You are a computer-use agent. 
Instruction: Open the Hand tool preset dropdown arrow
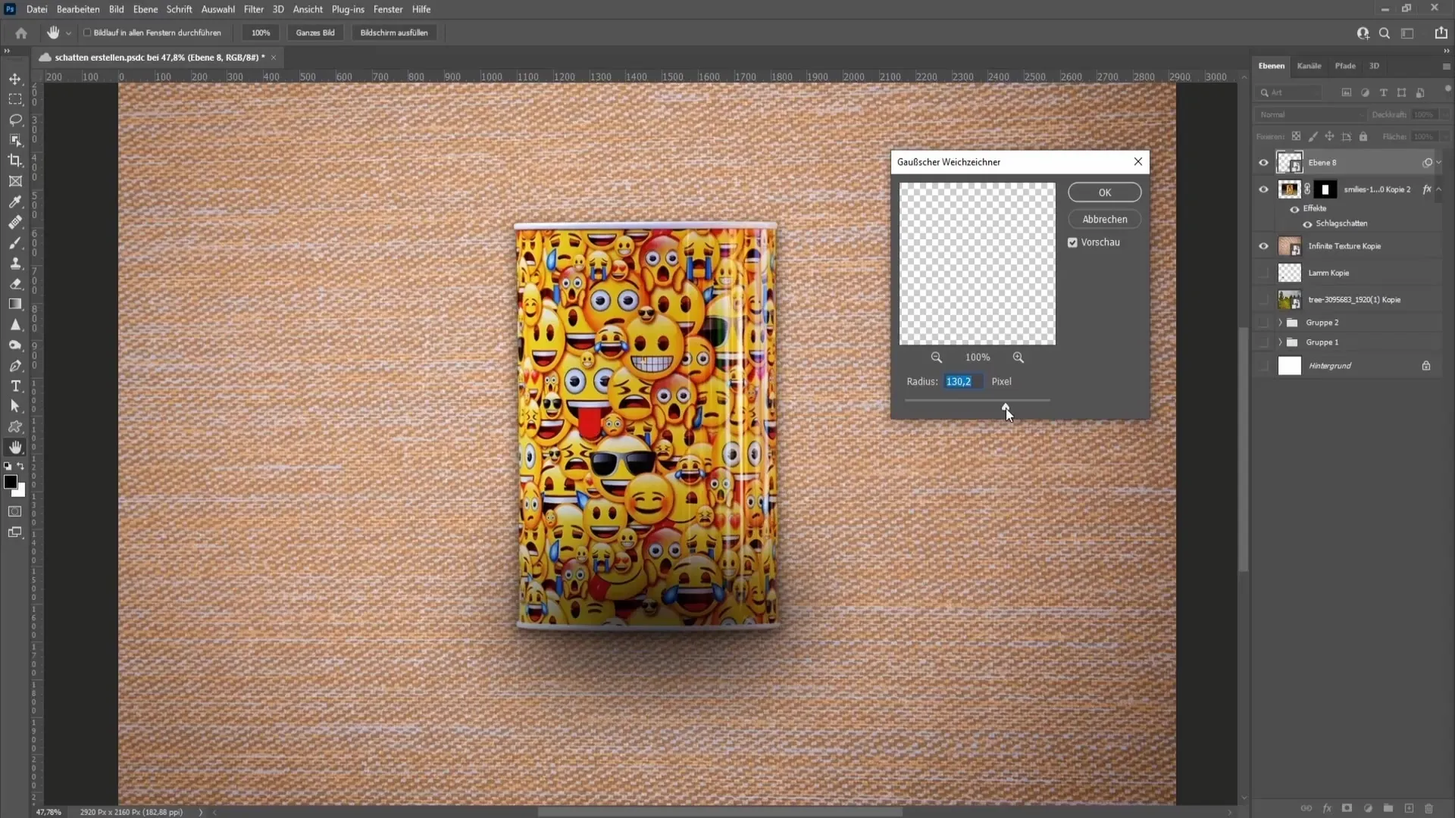point(68,33)
